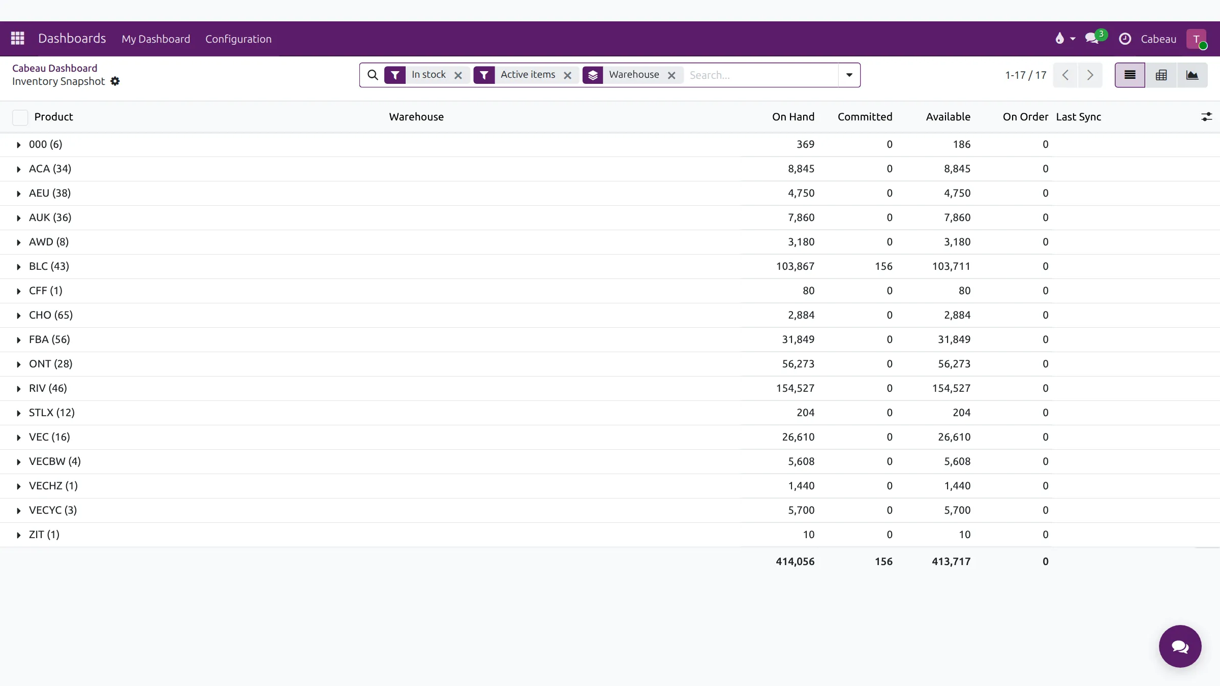Go to next page of records
1220x686 pixels.
pyautogui.click(x=1090, y=75)
